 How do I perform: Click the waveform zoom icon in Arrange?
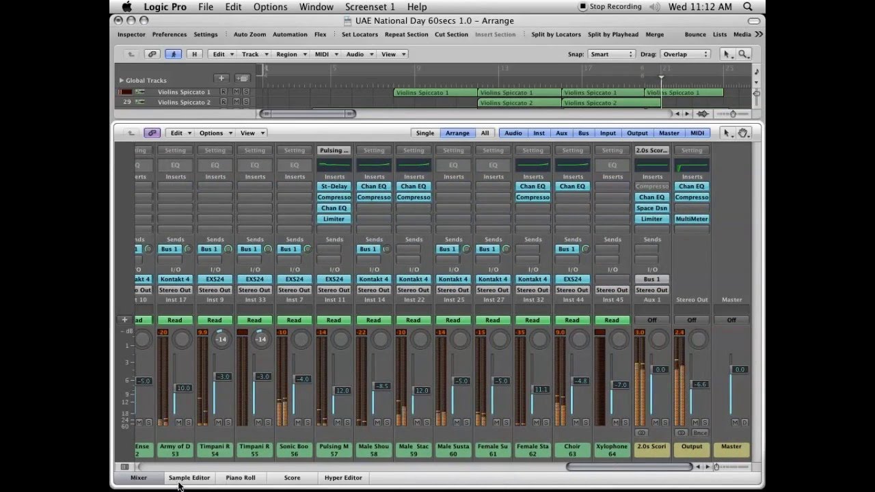[x=703, y=113]
